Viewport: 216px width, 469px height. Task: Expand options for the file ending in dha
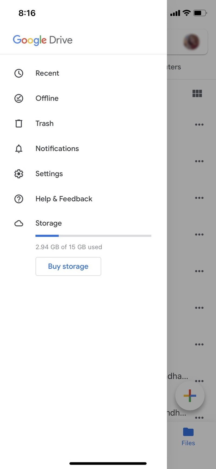tap(199, 381)
